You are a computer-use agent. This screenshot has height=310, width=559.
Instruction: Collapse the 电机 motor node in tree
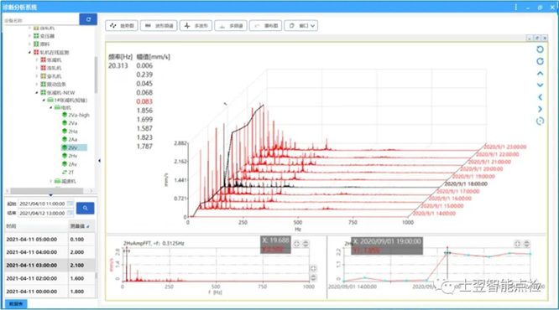pos(50,107)
